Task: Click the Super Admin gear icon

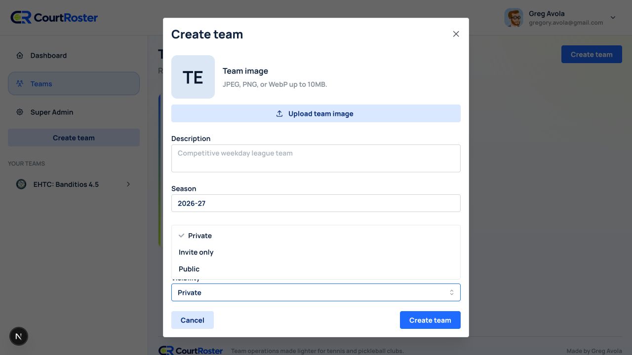Action: click(20, 112)
